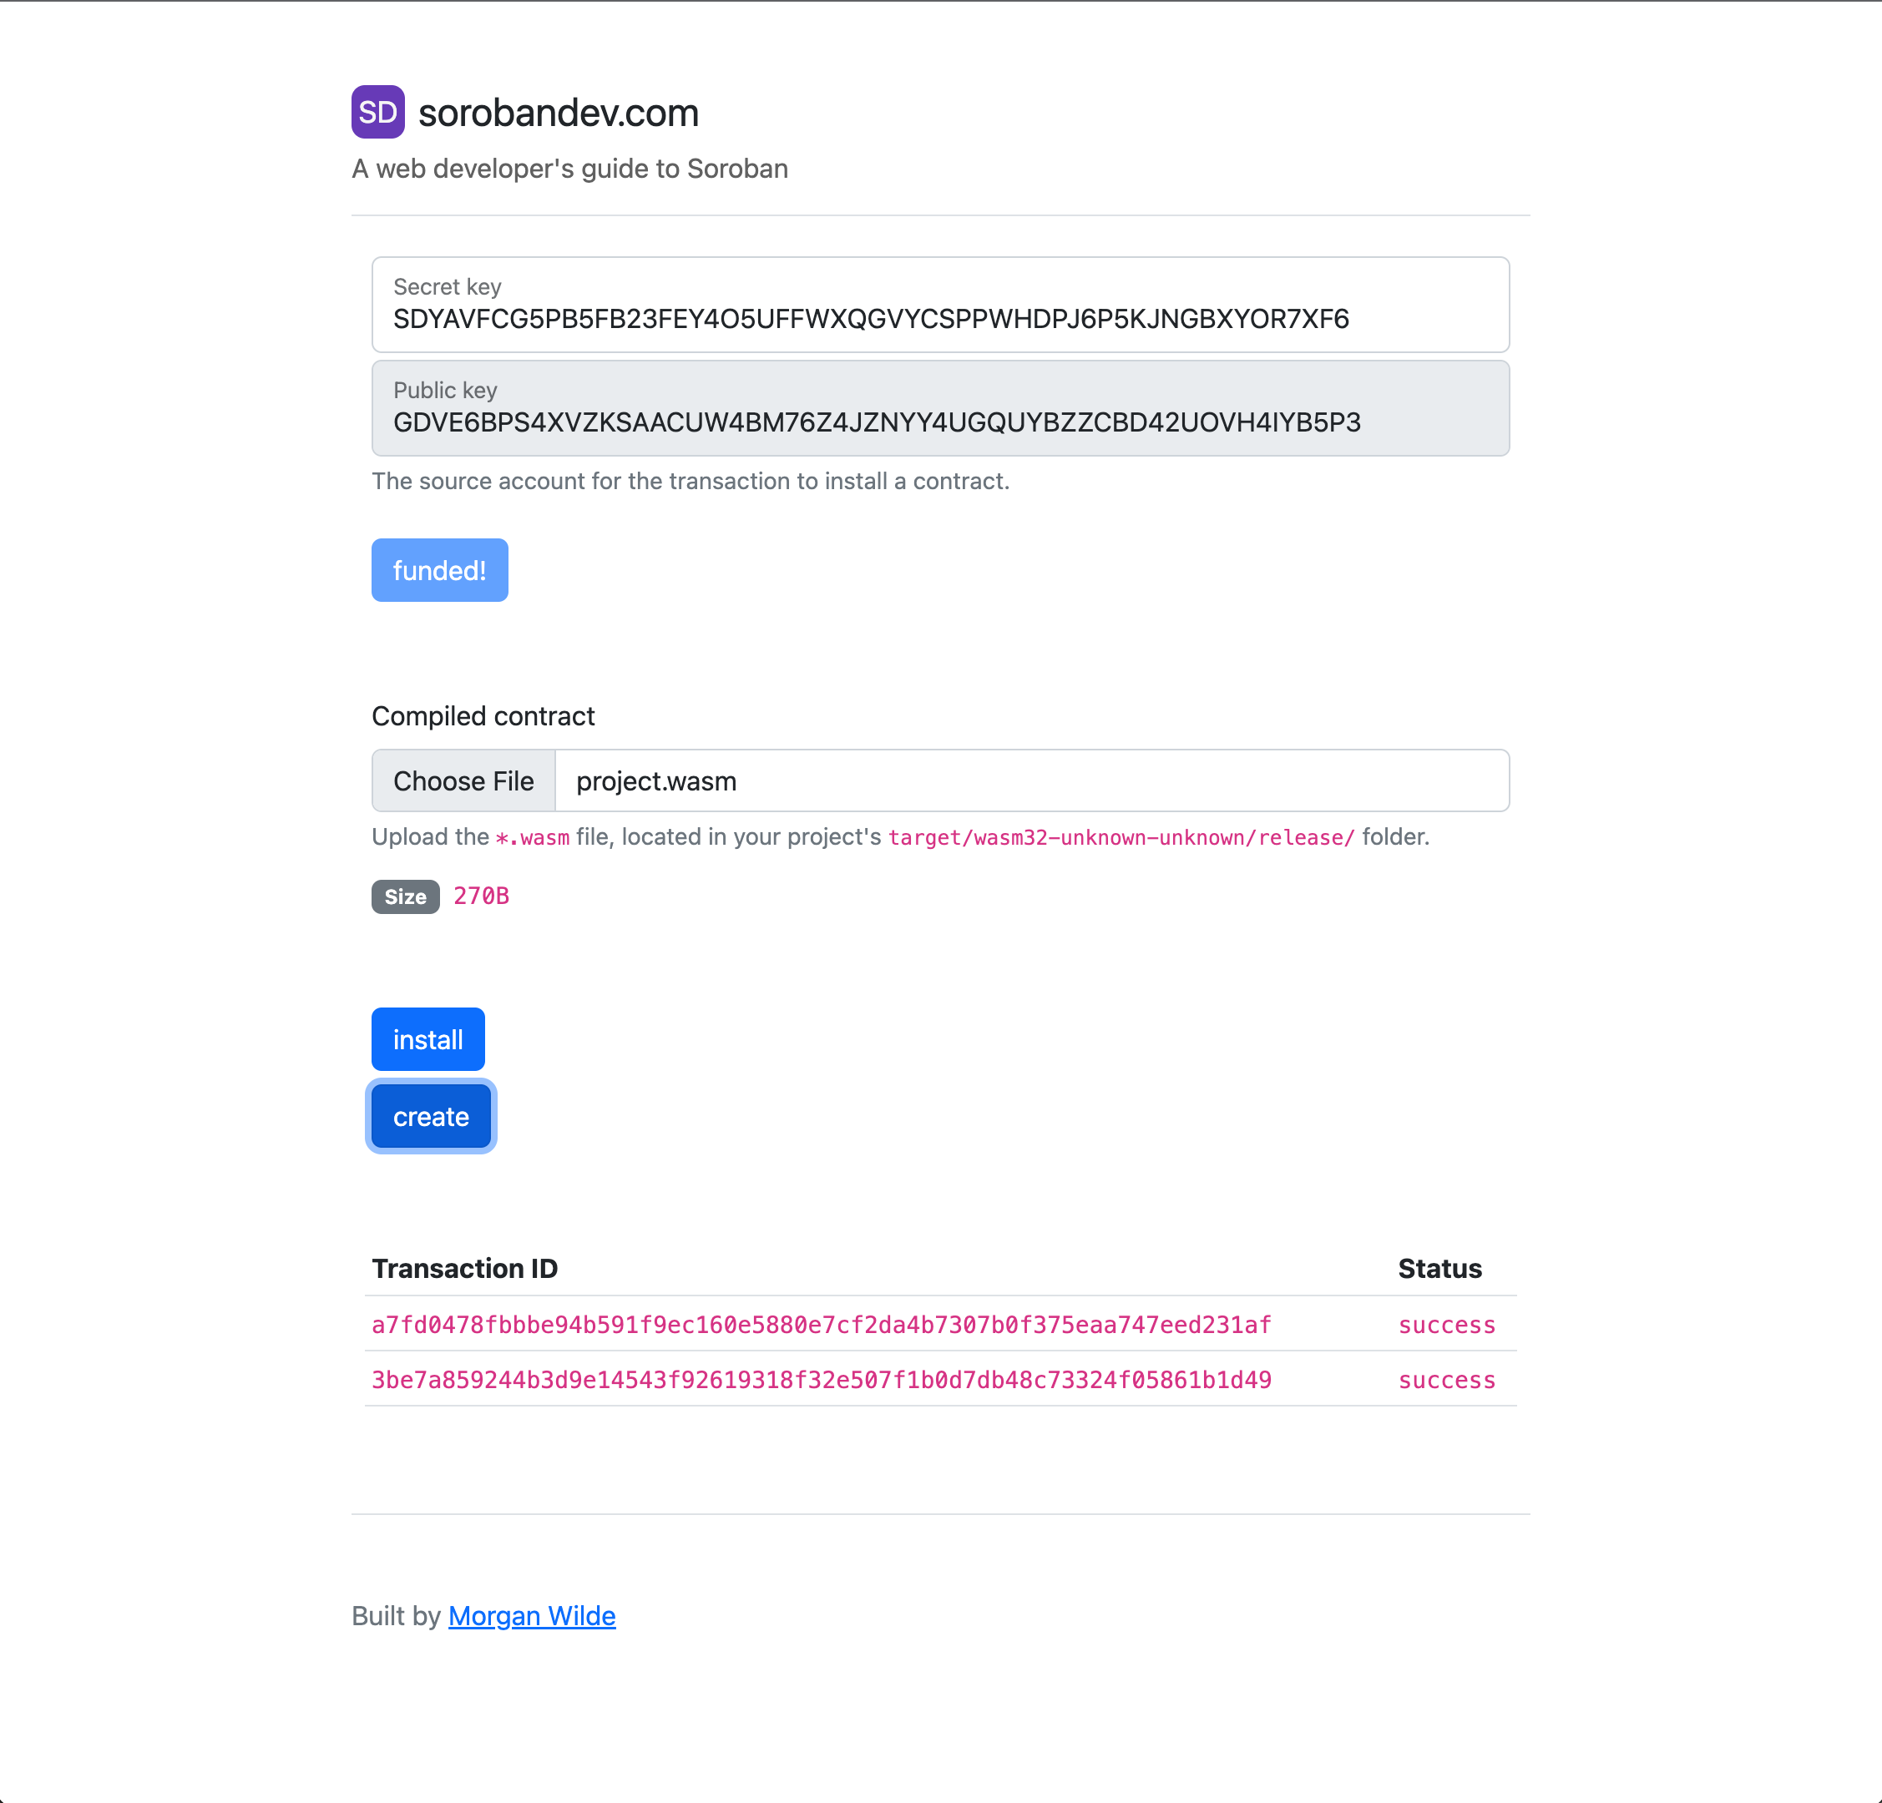This screenshot has height=1803, width=1882.
Task: Click the Status column header
Action: pos(1439,1267)
